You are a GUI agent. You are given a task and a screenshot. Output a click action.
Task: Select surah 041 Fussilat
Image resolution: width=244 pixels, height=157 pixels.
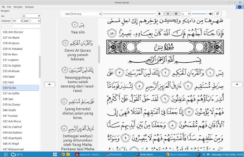pyautogui.click(x=20, y=116)
